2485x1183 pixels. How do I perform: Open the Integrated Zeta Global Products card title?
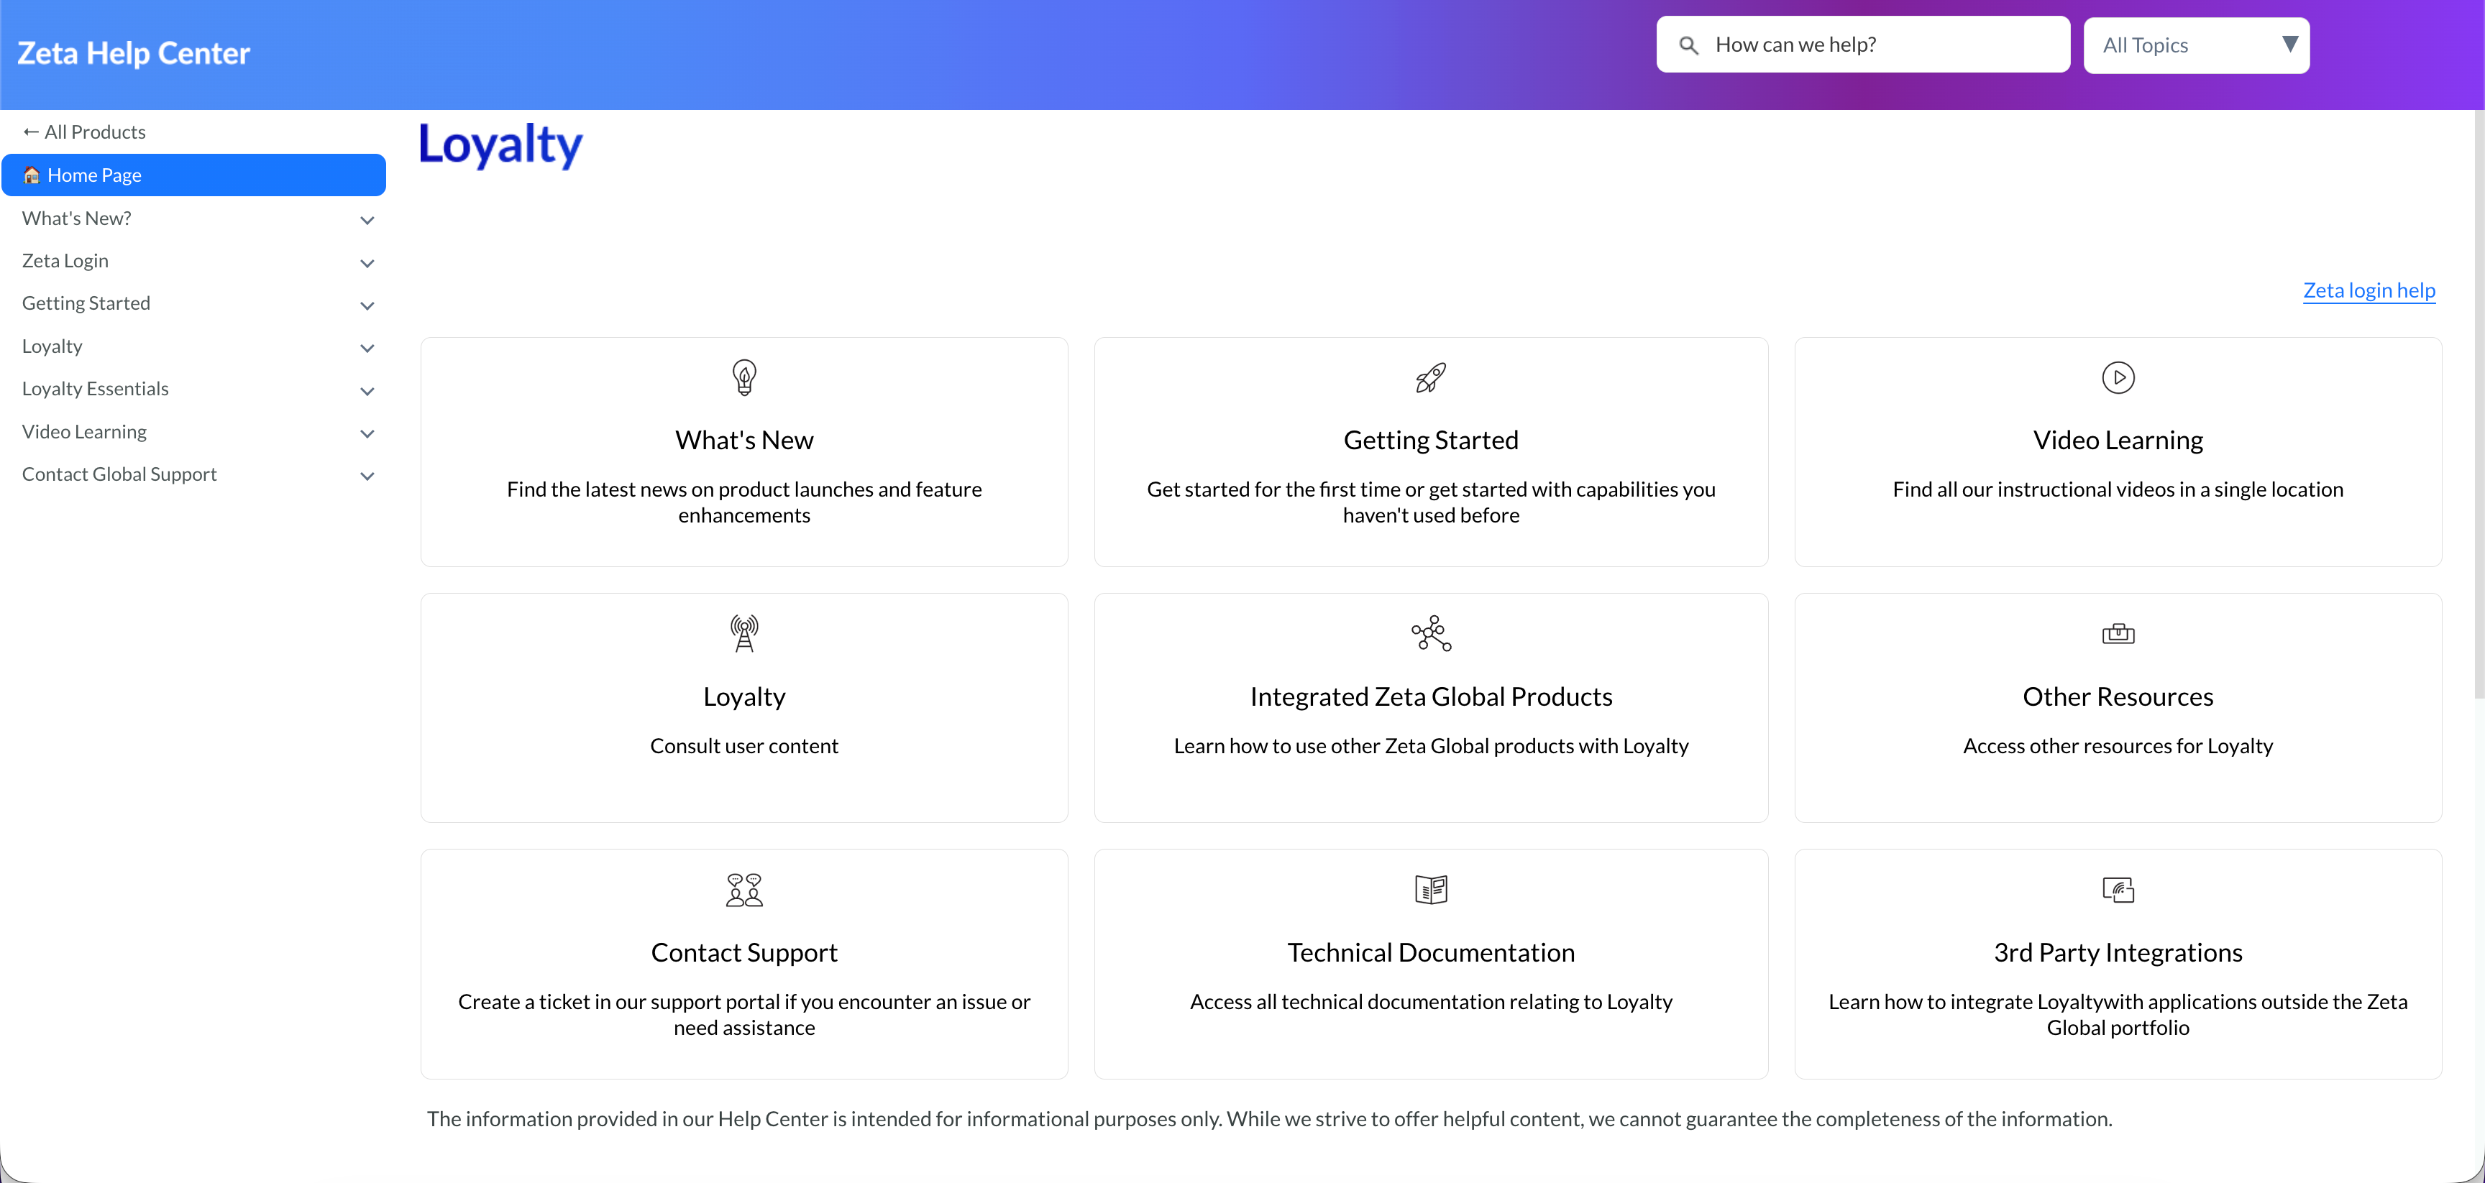[x=1431, y=696]
